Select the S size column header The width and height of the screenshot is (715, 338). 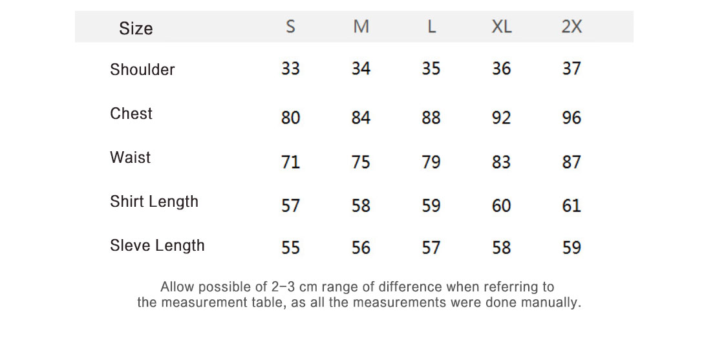[x=291, y=27]
